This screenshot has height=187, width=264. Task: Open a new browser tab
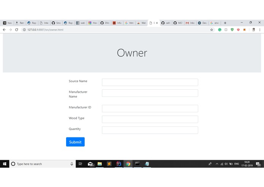tap(225, 23)
